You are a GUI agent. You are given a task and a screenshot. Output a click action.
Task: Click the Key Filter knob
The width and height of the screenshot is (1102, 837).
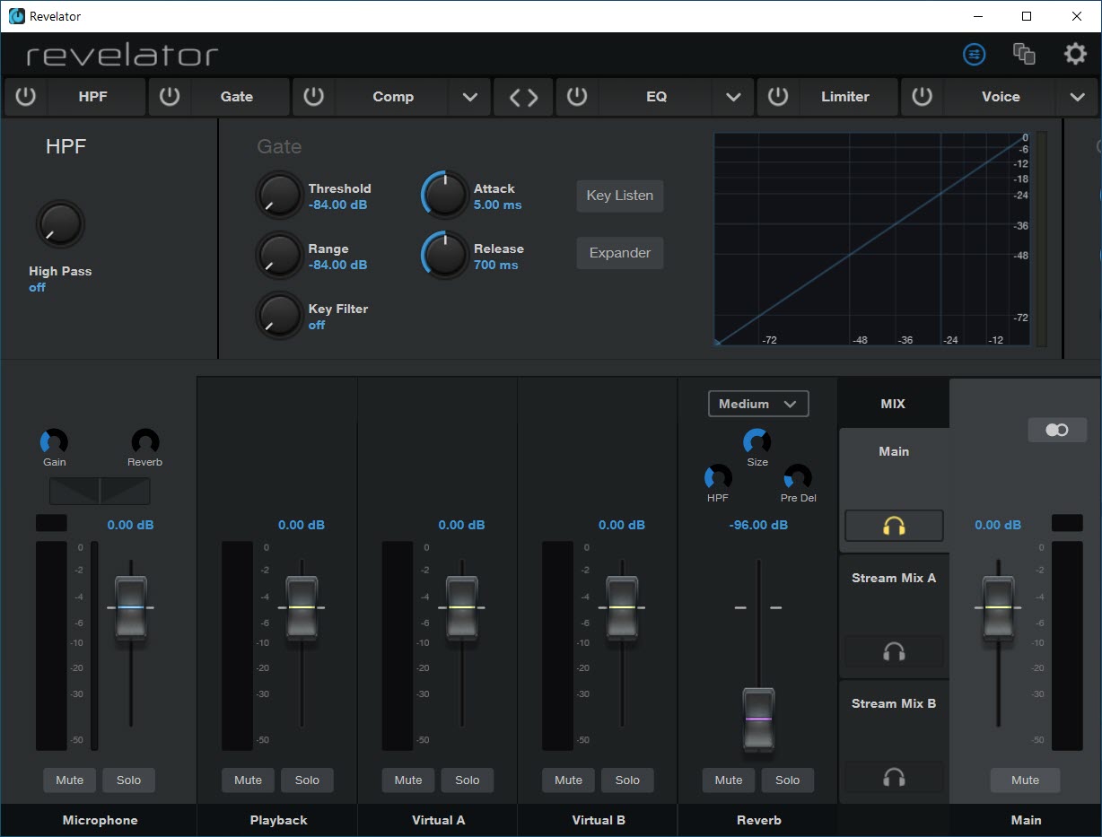click(279, 315)
